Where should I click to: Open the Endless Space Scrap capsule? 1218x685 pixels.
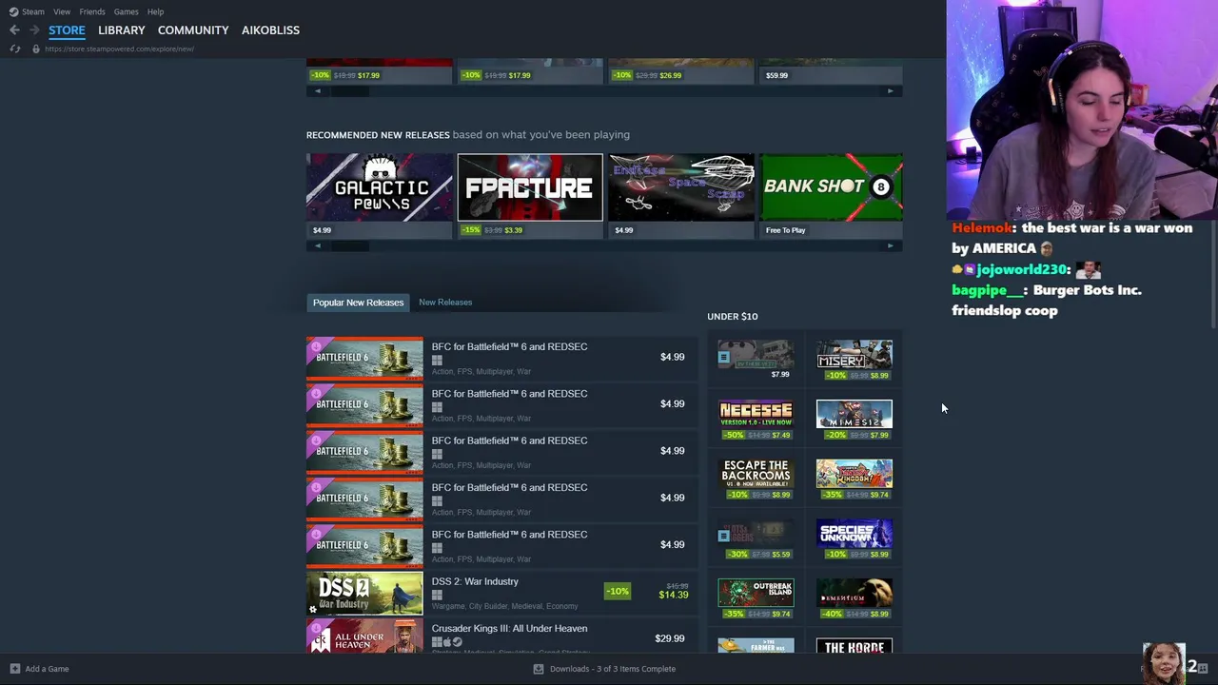681,195
